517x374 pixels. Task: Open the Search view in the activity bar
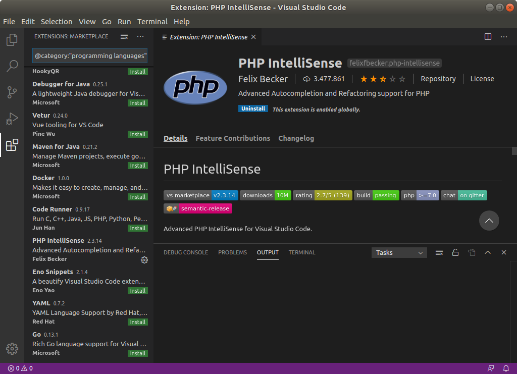[x=12, y=66]
